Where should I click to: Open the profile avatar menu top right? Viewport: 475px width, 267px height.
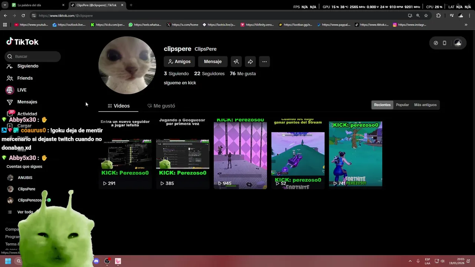(458, 43)
